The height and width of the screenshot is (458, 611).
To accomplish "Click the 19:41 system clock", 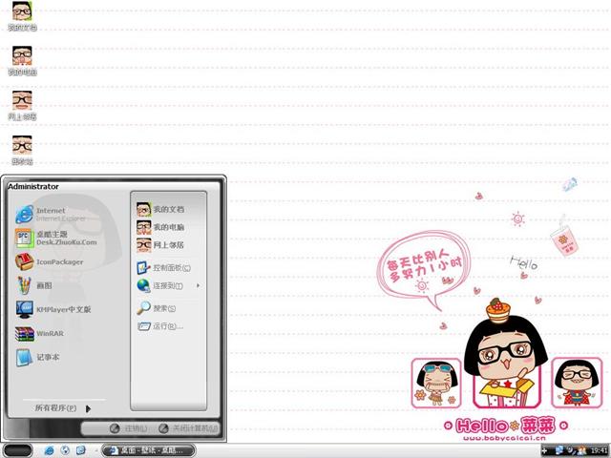I will click(x=599, y=450).
